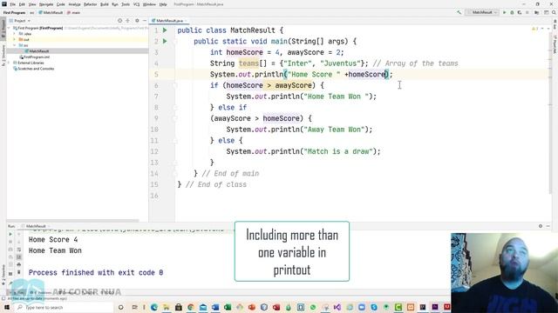The height and width of the screenshot is (313, 558).
Task: Open the Structure tool window side tab
Action: pos(3,56)
